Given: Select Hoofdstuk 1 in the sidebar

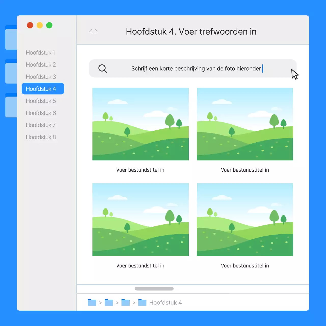Looking at the screenshot, I should point(40,53).
